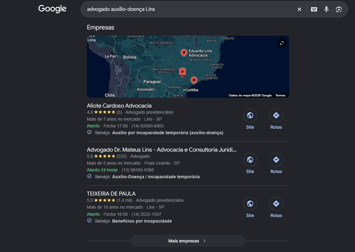Click the service checkmark icon for Aliote Cardoso

point(89,132)
